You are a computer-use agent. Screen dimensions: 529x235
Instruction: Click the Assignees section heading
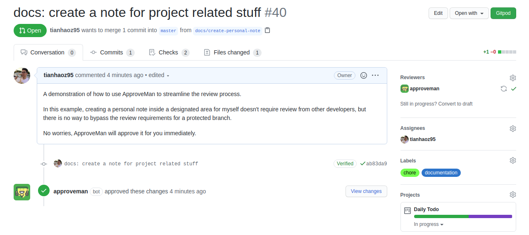[413, 128]
